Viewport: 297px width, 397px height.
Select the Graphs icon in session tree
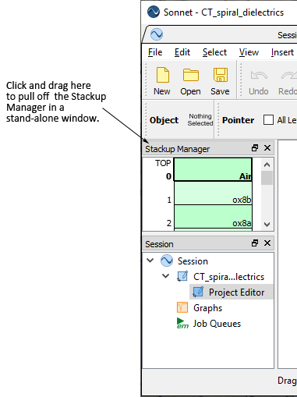182,307
